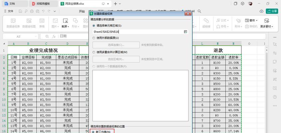Click the 退款率 header cell

tap(233, 57)
